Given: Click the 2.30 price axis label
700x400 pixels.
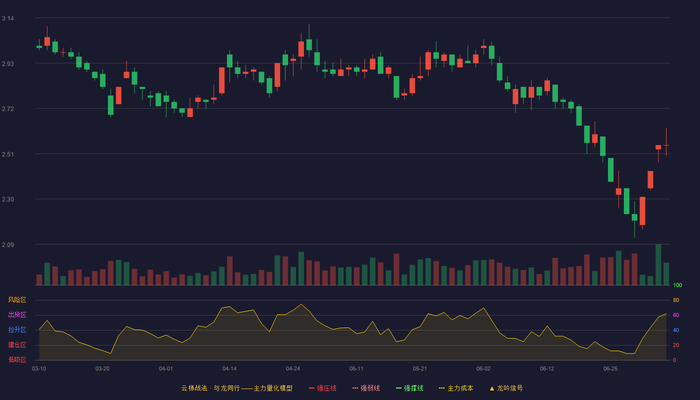Looking at the screenshot, I should 8,199.
